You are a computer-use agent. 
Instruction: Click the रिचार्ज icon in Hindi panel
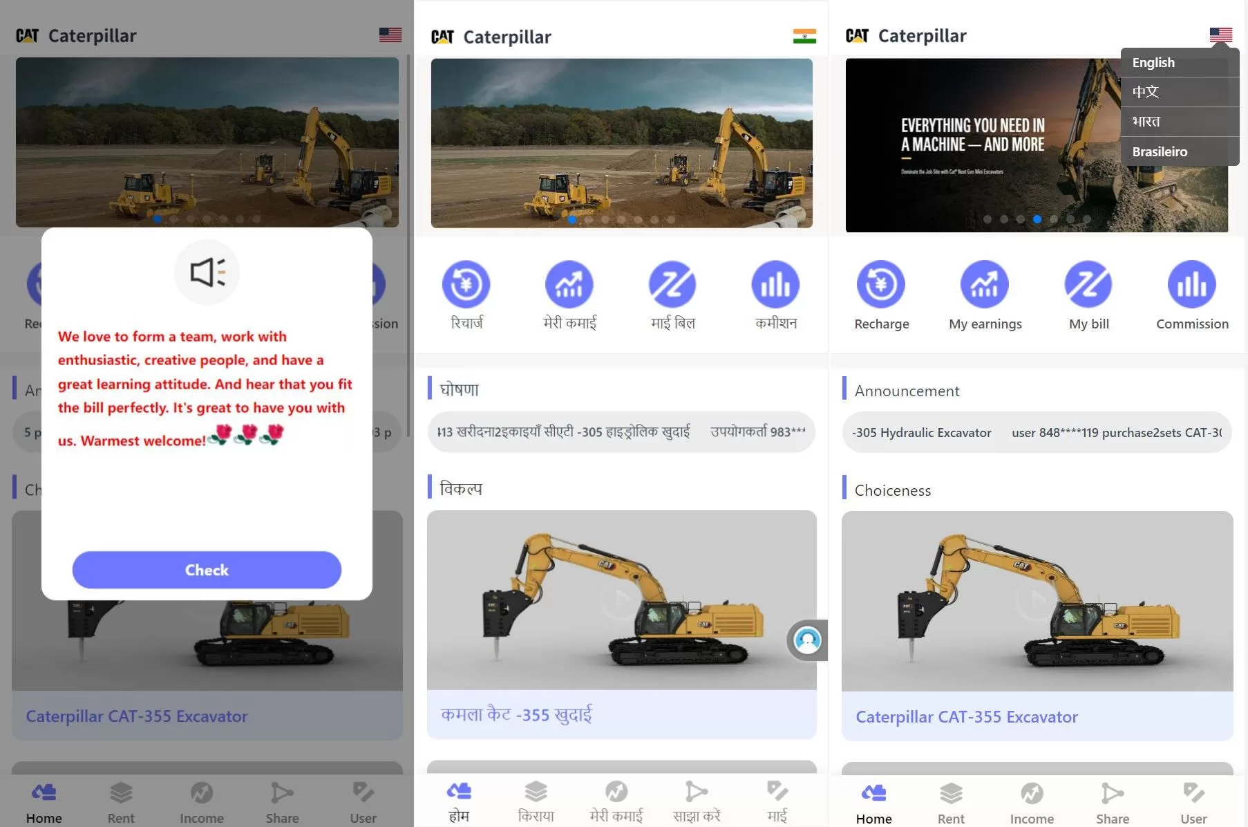[466, 284]
